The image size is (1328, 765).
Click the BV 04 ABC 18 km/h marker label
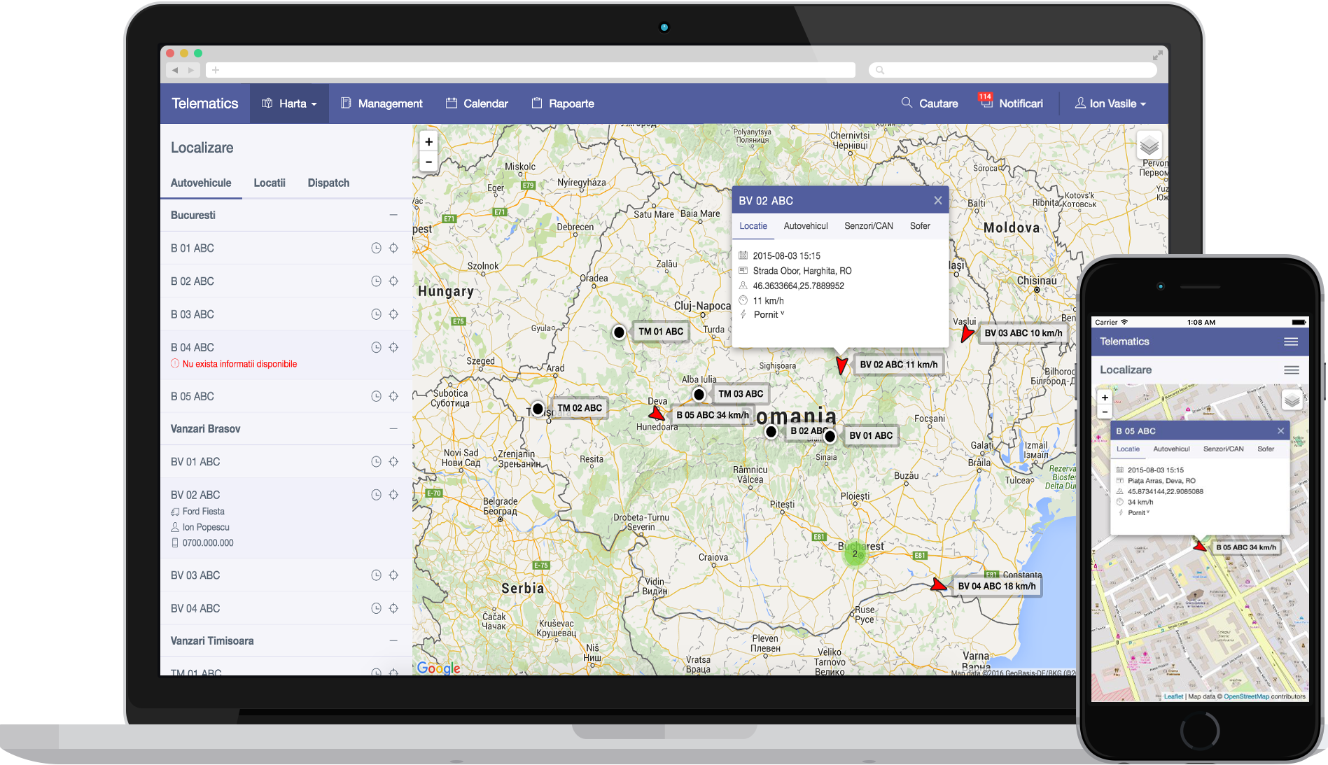point(997,587)
